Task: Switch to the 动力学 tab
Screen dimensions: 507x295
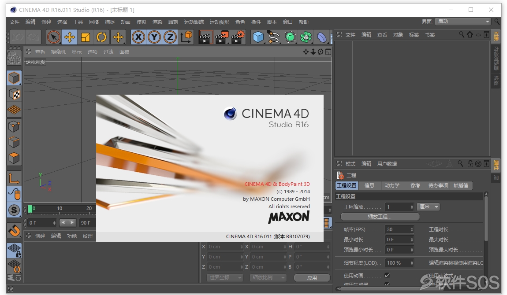Action: [392, 185]
